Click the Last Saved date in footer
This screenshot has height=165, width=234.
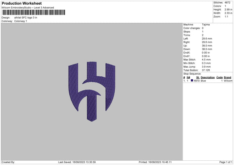tap(77, 162)
